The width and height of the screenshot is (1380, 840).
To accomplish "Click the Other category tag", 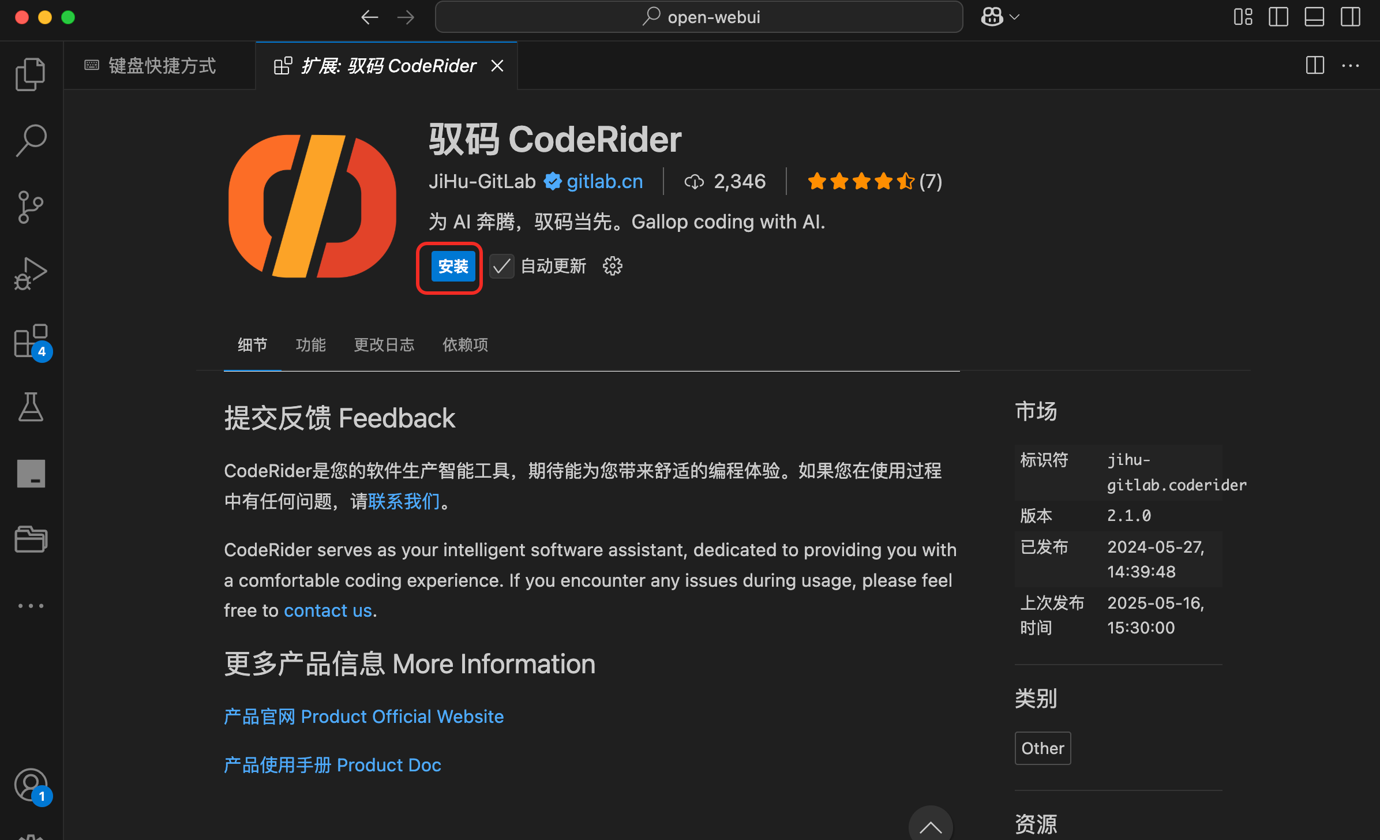I will [1042, 748].
